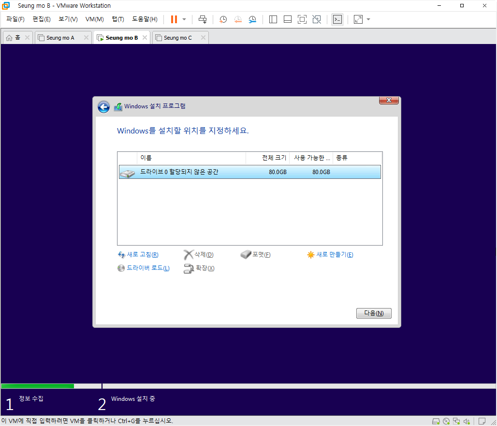Go back using the blue arrow button
497x426 pixels.
(x=103, y=107)
